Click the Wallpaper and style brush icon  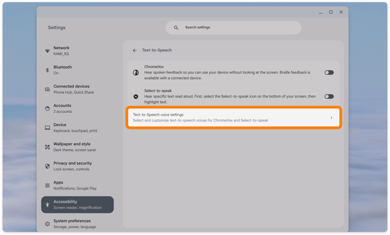[47, 147]
